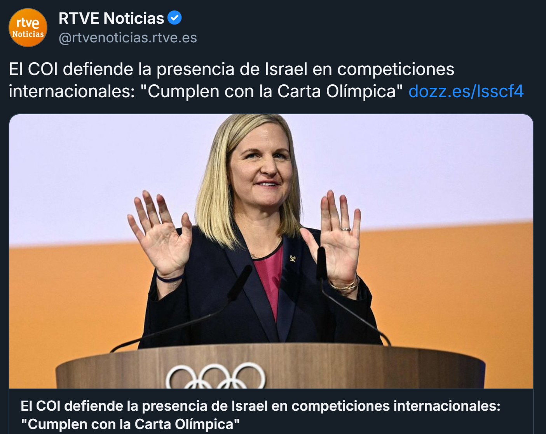Click the word "Noticias" inside the avatar

(28, 34)
